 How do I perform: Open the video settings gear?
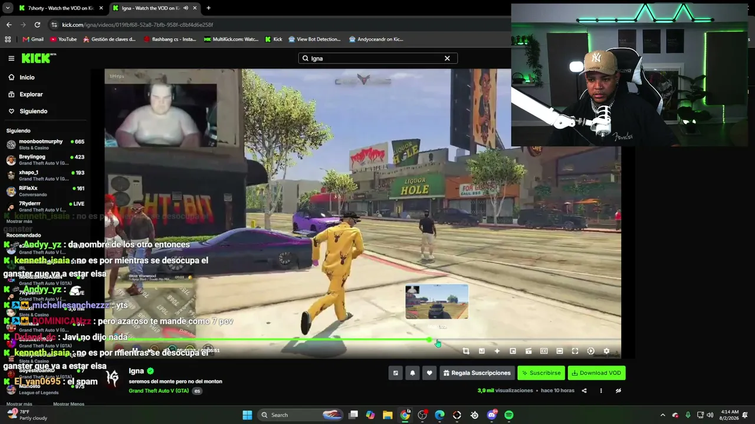pyautogui.click(x=606, y=351)
